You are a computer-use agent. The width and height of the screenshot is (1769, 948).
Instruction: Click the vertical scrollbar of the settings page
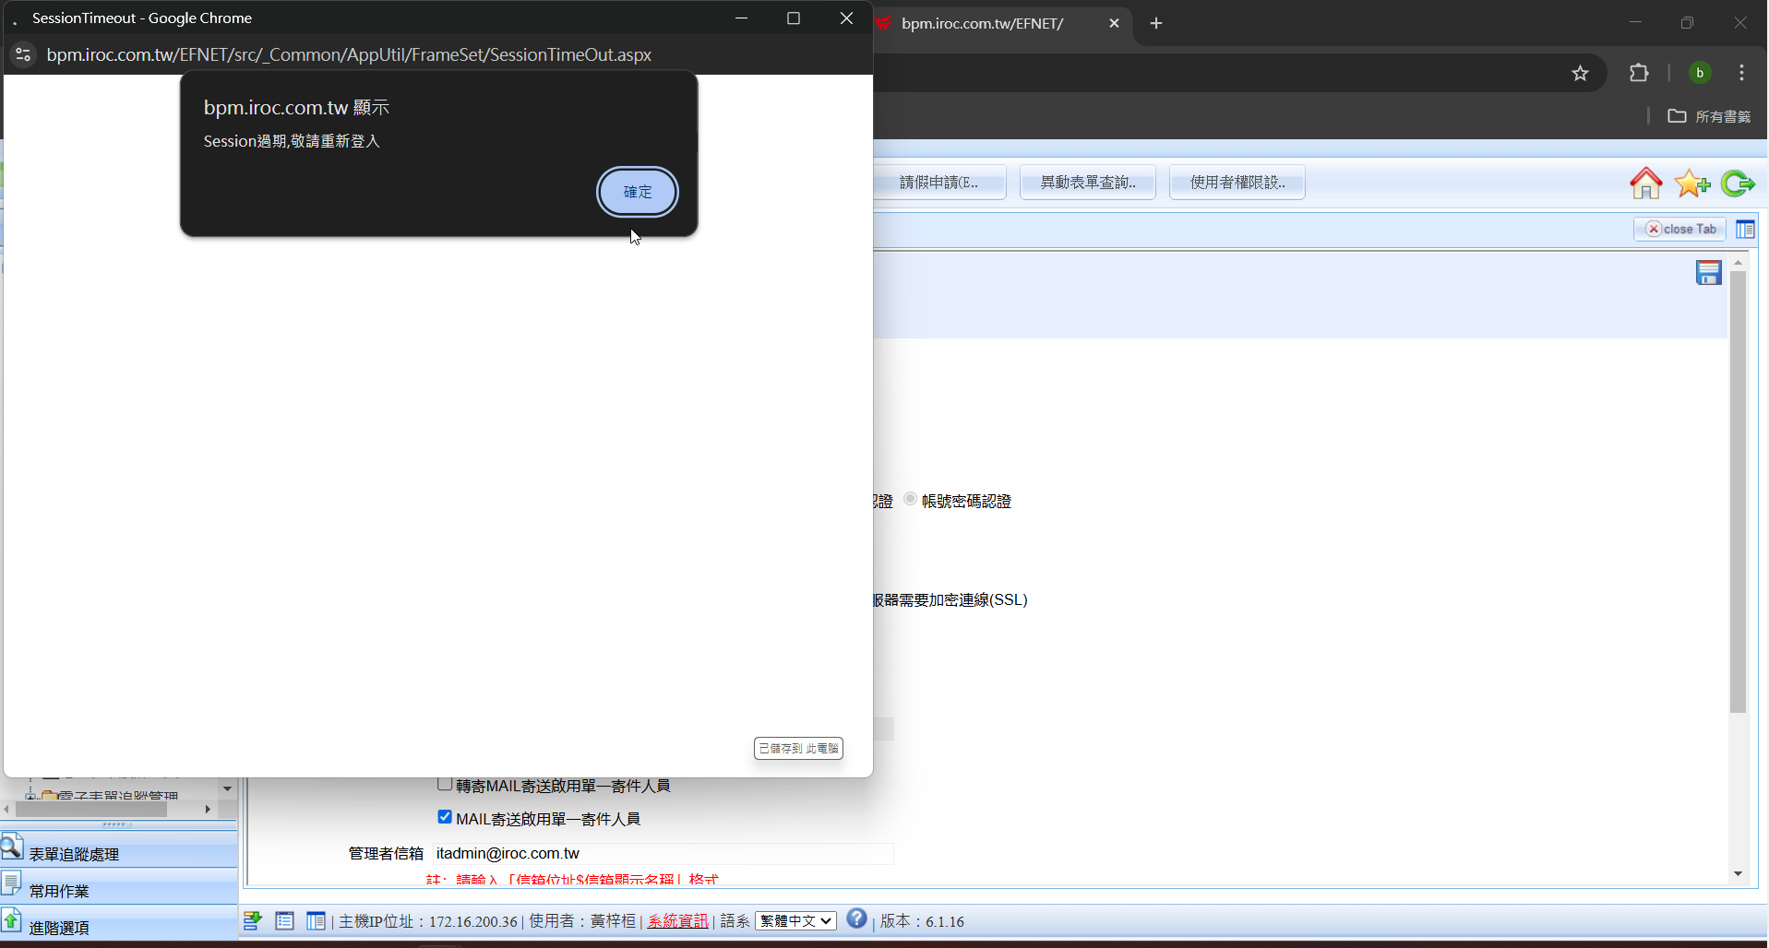1738,489
